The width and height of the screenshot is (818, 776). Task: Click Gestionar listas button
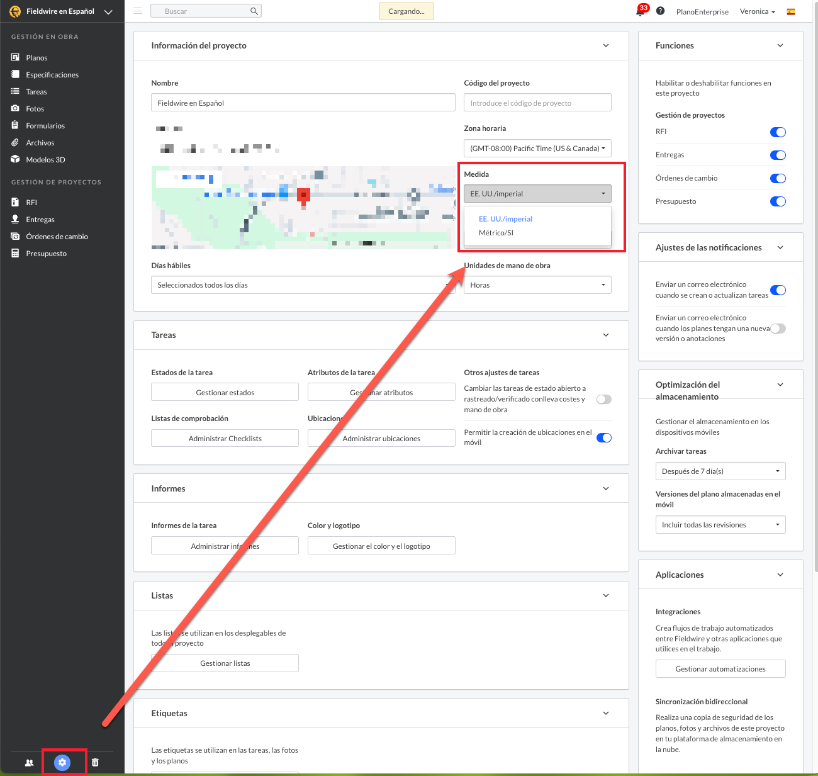click(225, 663)
